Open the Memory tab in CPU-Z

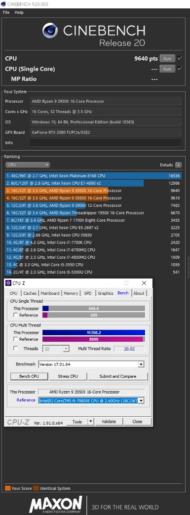click(x=71, y=293)
